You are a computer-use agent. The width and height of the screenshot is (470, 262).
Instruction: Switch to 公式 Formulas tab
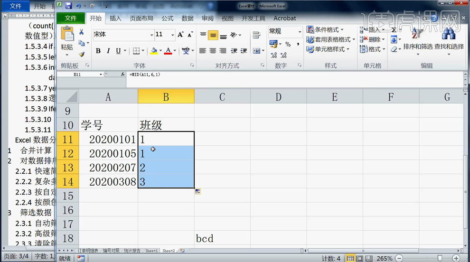pos(168,19)
